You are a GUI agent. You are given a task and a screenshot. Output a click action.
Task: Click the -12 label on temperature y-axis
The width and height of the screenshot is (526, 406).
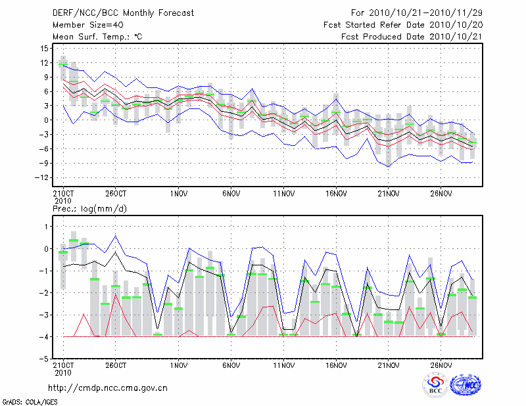pyautogui.click(x=42, y=178)
